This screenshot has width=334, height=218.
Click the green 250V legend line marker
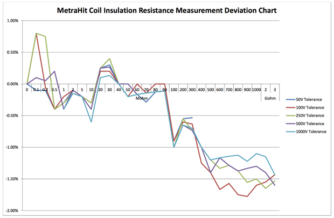[290, 115]
